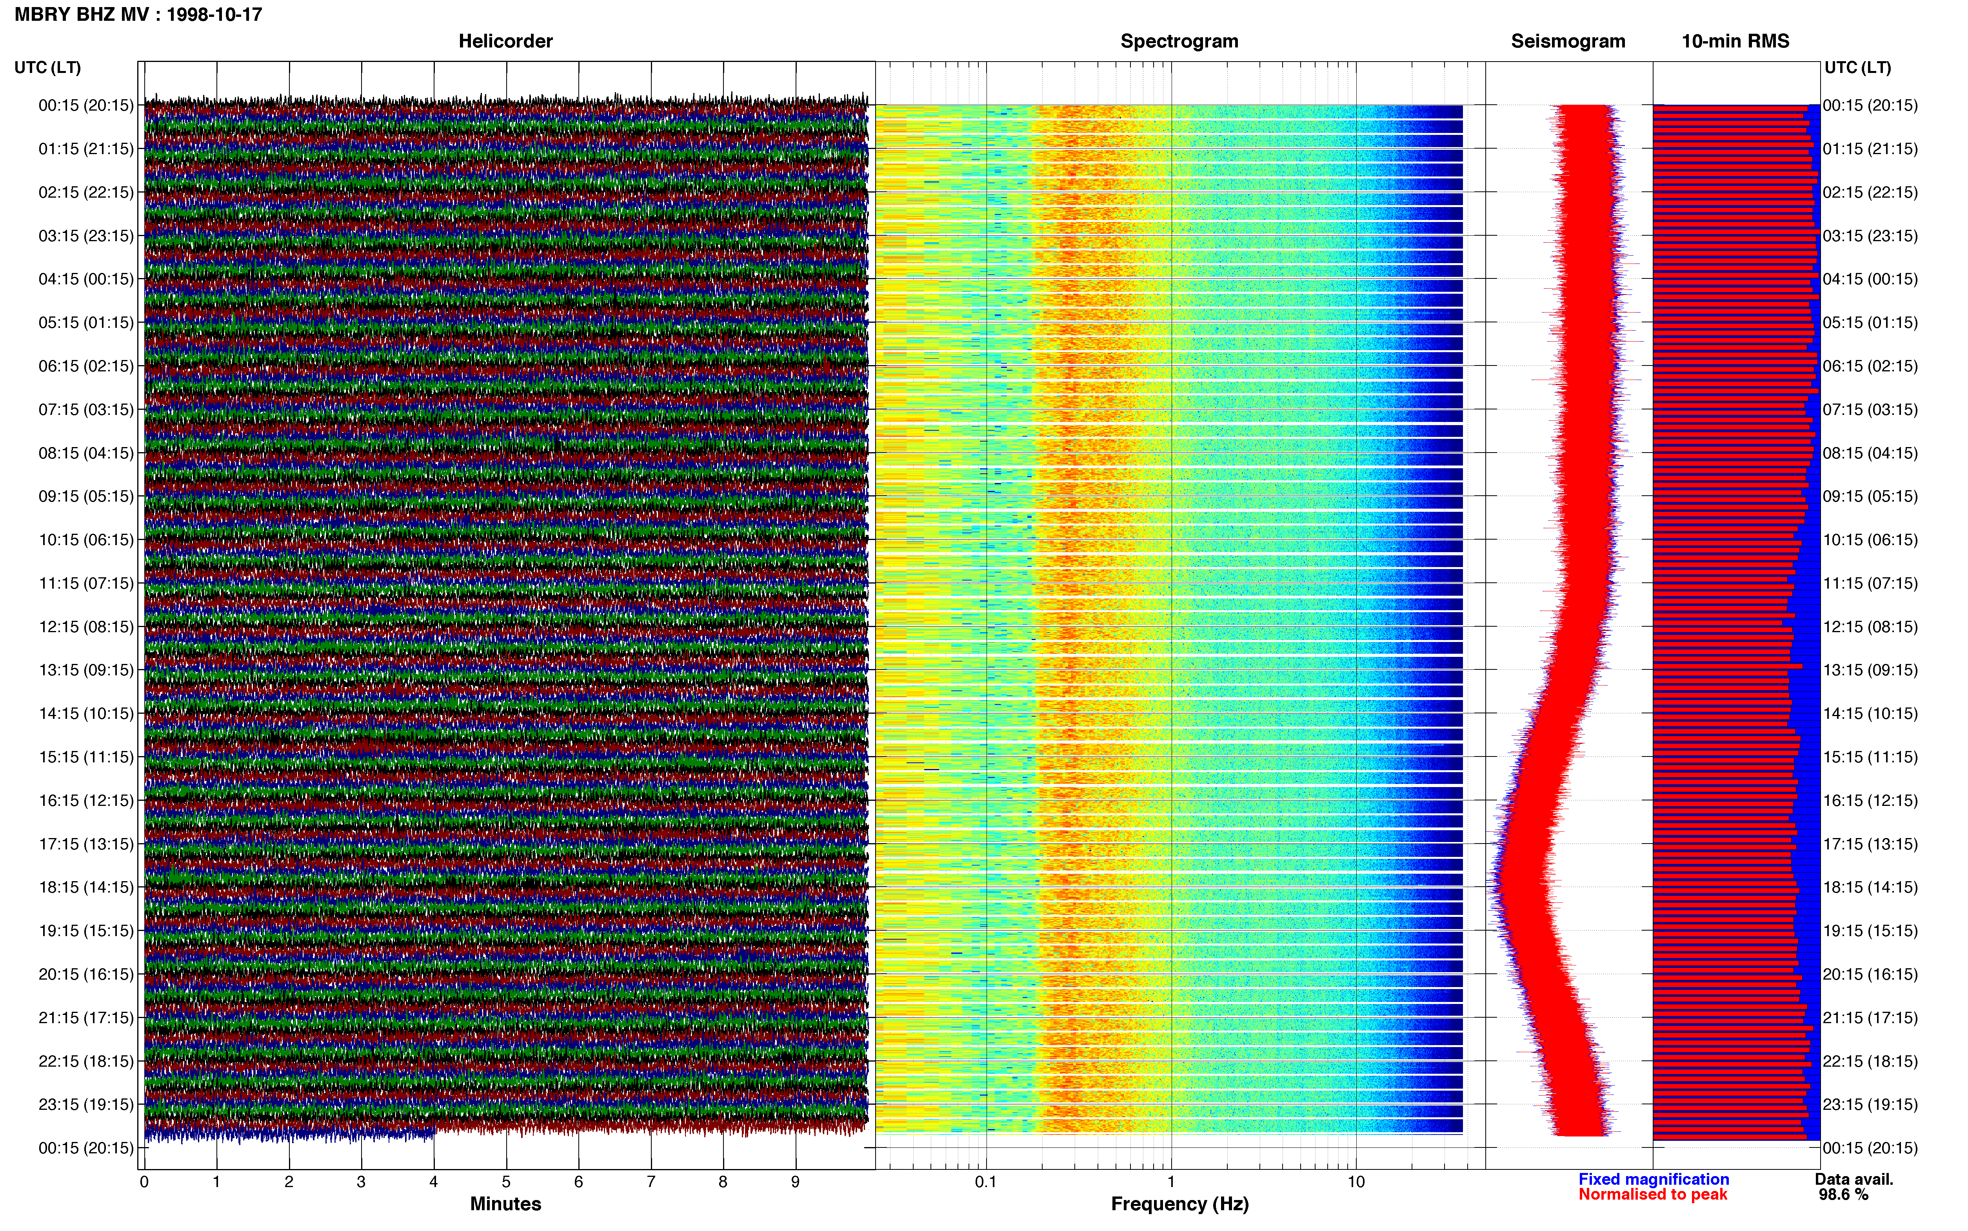Click the '9' tick on Minutes axis
This screenshot has width=1968, height=1231.
click(x=795, y=1182)
